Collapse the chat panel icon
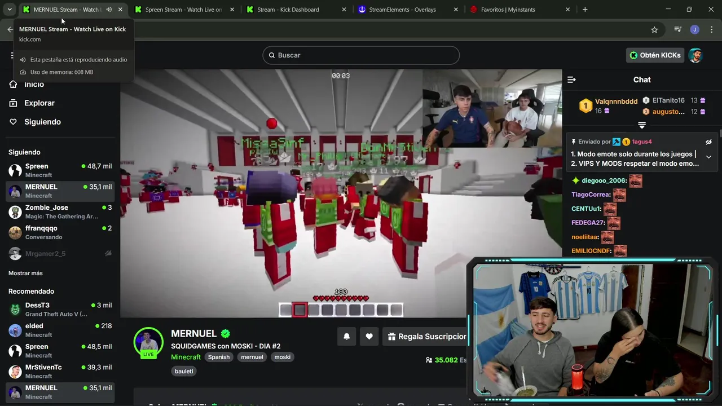Screen dimensions: 722x406 coord(571,80)
